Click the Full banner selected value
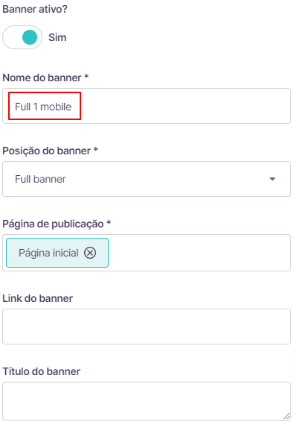 pyautogui.click(x=40, y=179)
